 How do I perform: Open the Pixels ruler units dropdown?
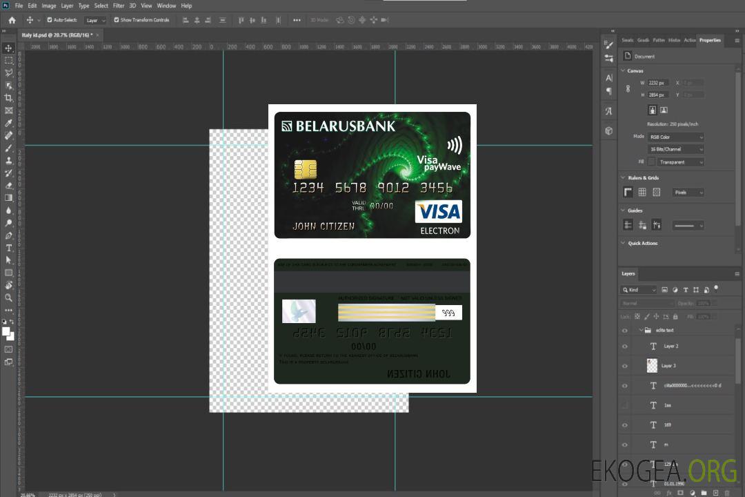[x=688, y=193]
